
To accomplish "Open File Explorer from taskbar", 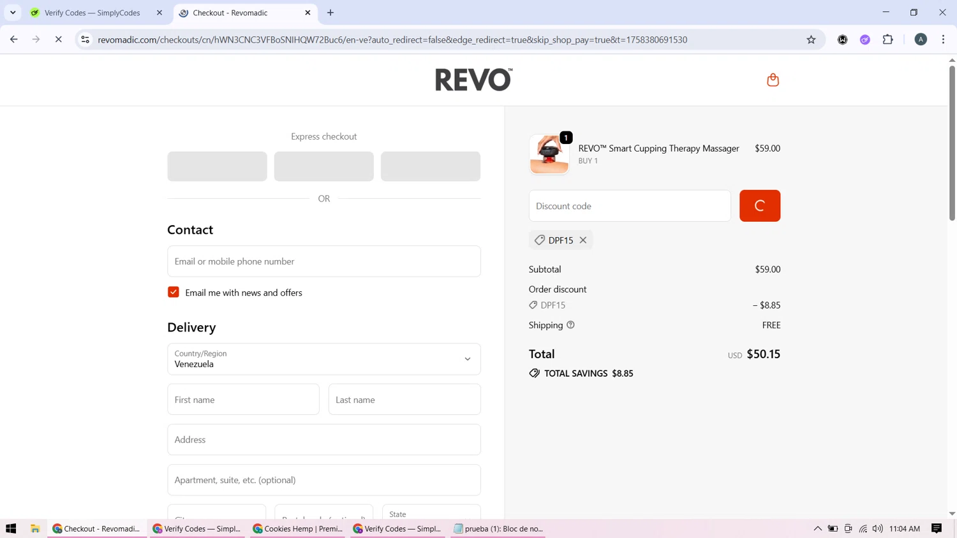I will pyautogui.click(x=35, y=528).
